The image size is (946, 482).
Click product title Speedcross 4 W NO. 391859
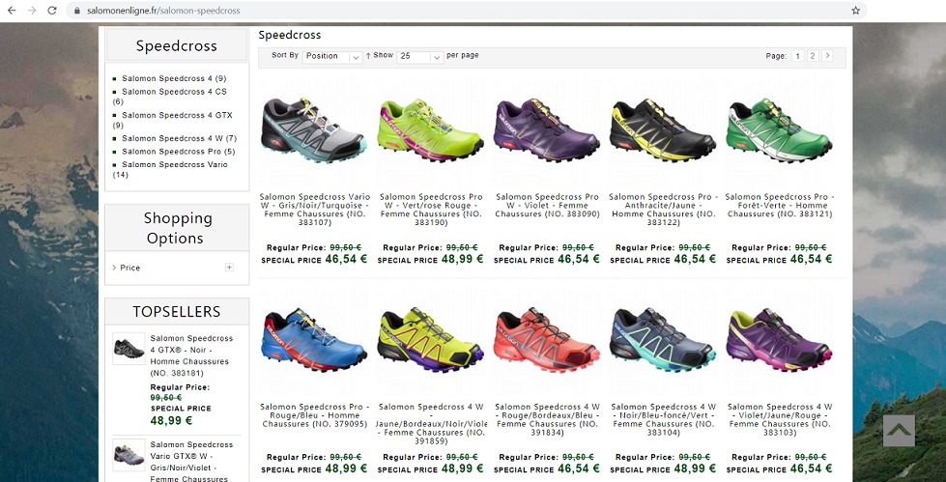(431, 423)
